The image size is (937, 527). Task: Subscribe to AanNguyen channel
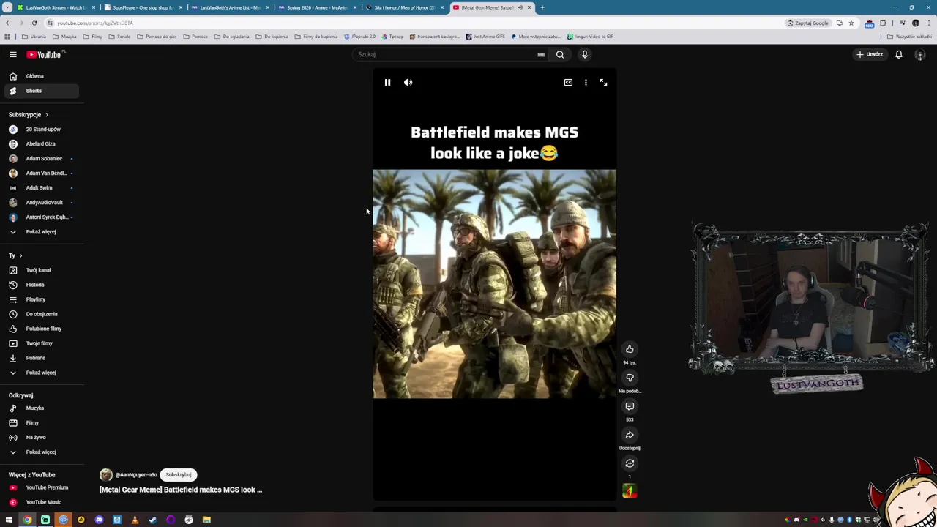tap(178, 474)
